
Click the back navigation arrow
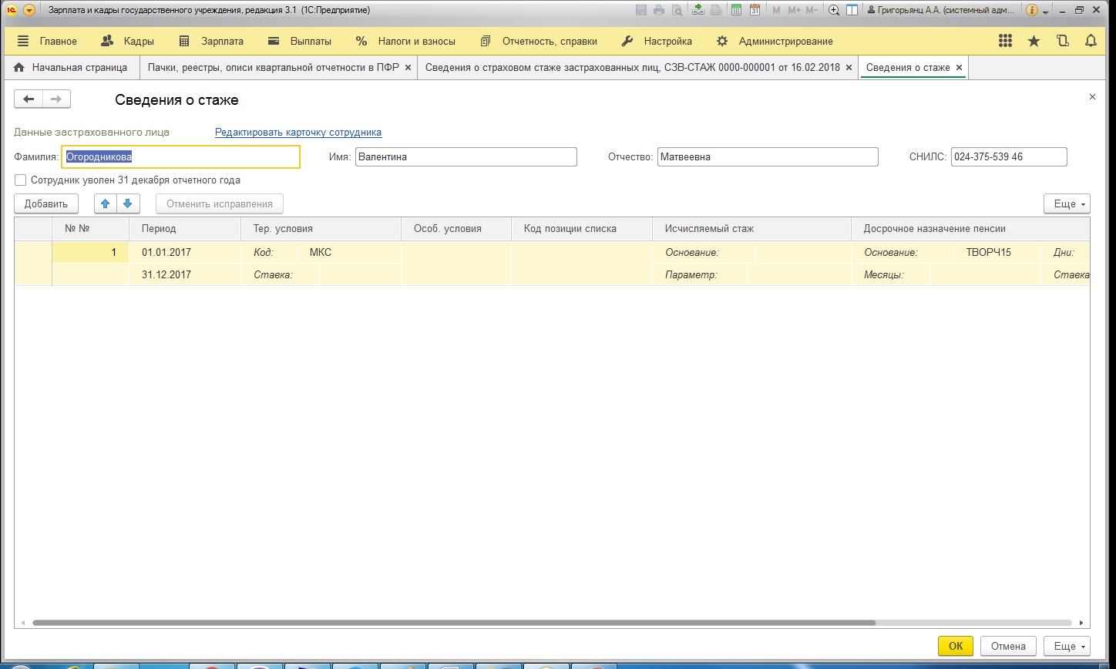coord(29,99)
